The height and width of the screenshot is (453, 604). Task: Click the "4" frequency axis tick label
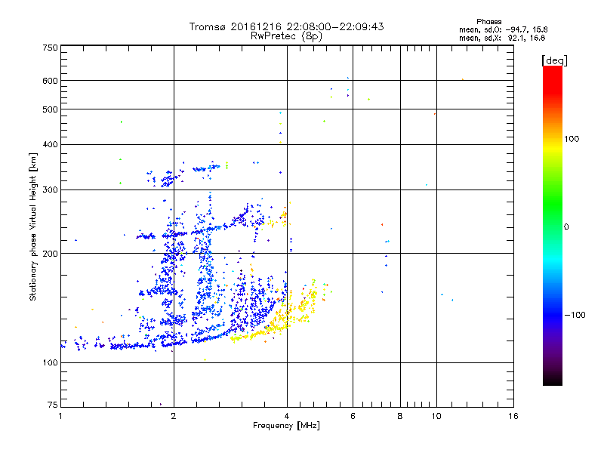(287, 416)
